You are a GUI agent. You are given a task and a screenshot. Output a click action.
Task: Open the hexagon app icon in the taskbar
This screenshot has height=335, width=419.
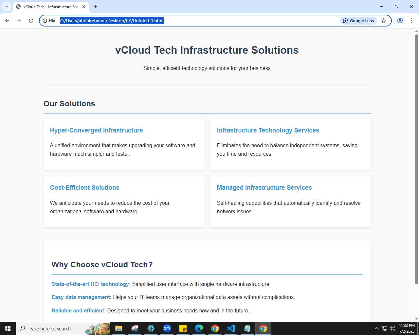coord(151,328)
